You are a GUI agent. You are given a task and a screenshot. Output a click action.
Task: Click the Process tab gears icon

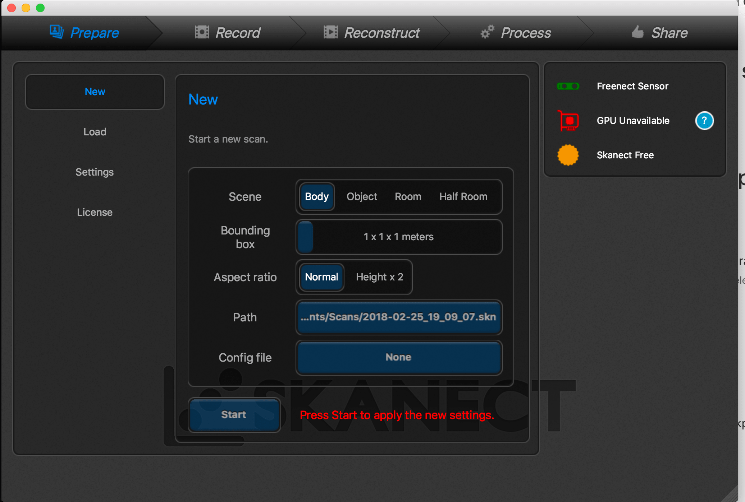pyautogui.click(x=488, y=32)
